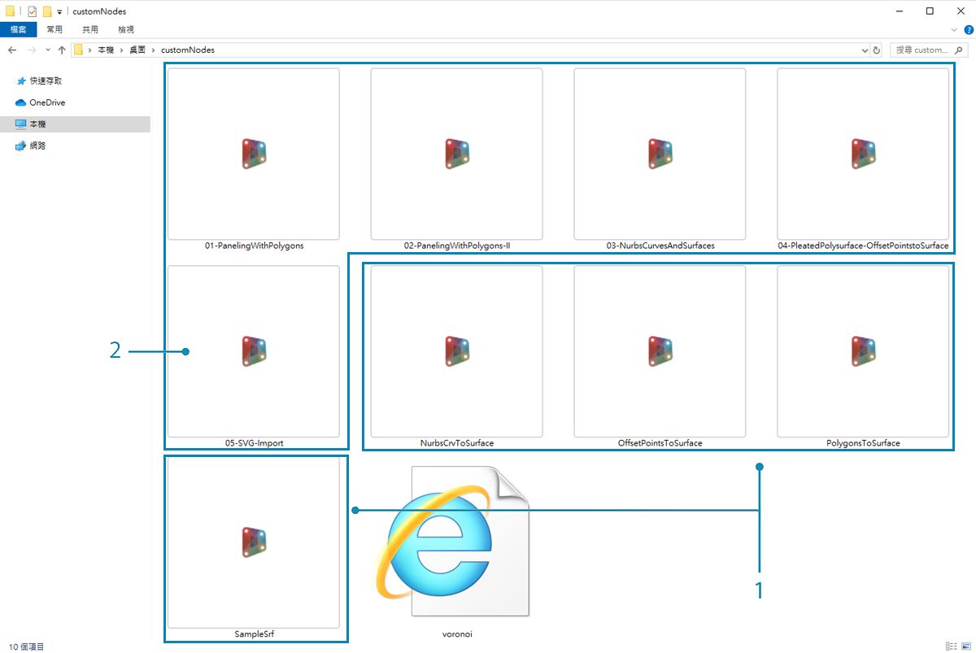Click the folder icon in address bar

pyautogui.click(x=79, y=50)
